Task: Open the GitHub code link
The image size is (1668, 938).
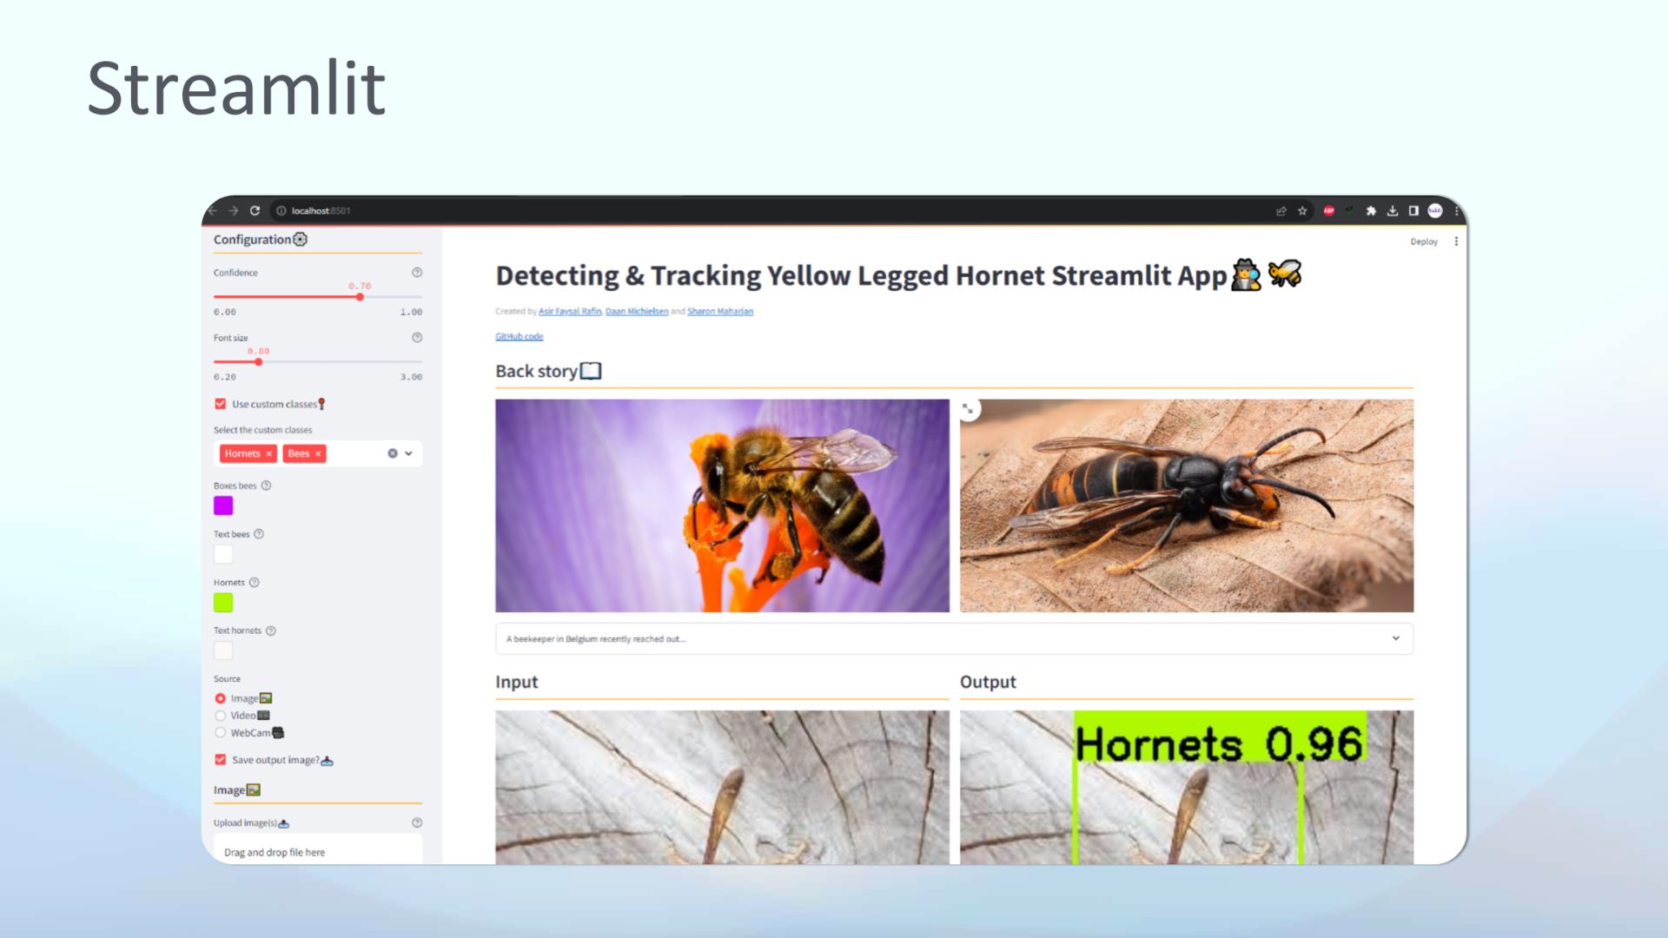Action: point(520,337)
